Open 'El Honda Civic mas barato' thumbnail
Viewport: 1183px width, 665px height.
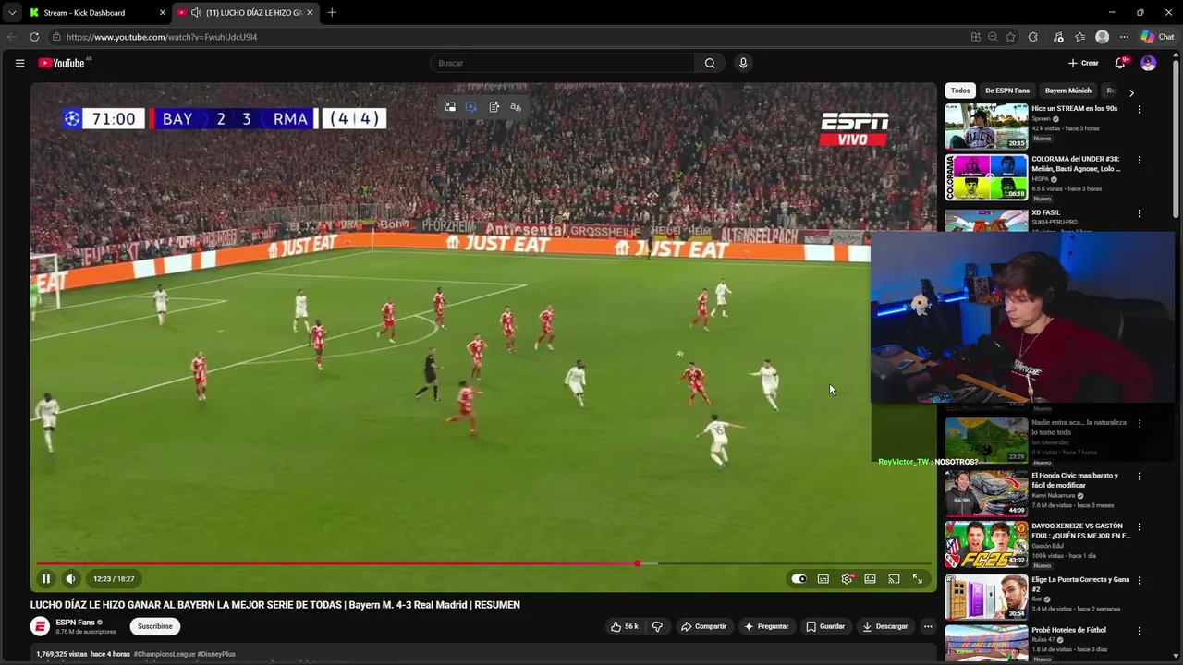point(986,493)
